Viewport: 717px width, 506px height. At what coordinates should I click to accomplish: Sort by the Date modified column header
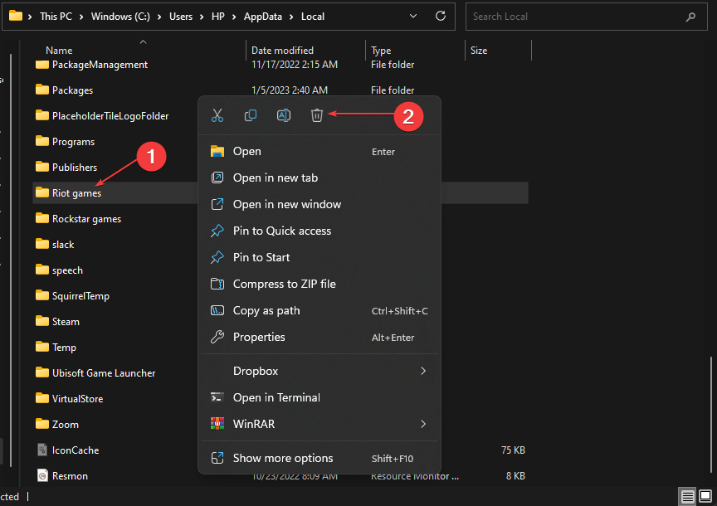coord(282,51)
